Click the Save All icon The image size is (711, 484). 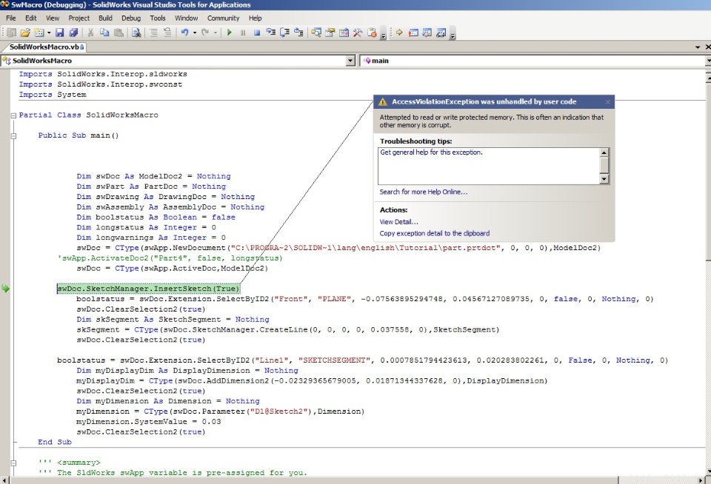point(73,33)
